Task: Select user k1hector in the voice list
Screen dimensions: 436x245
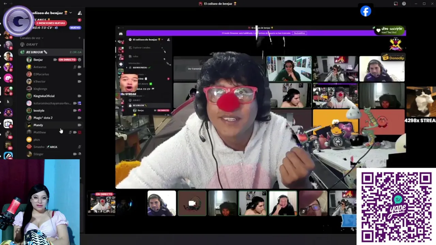Action: pos(40,81)
